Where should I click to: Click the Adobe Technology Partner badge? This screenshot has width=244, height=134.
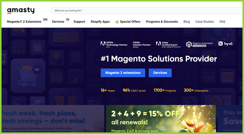114,44
